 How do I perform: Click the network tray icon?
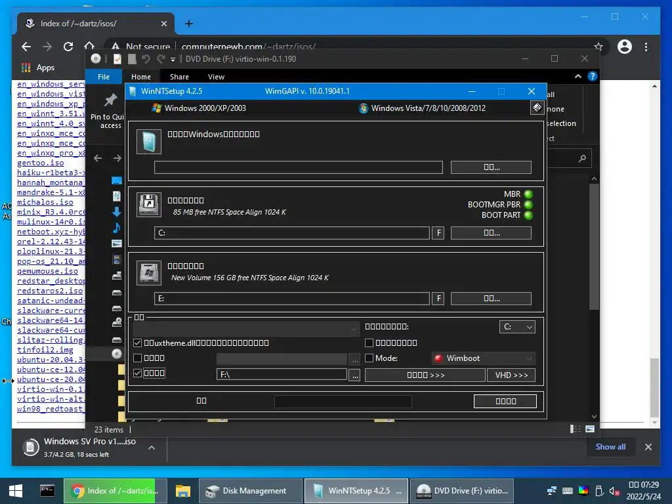pyautogui.click(x=551, y=491)
